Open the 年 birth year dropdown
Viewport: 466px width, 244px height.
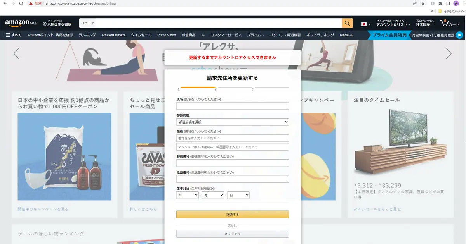[187, 195]
